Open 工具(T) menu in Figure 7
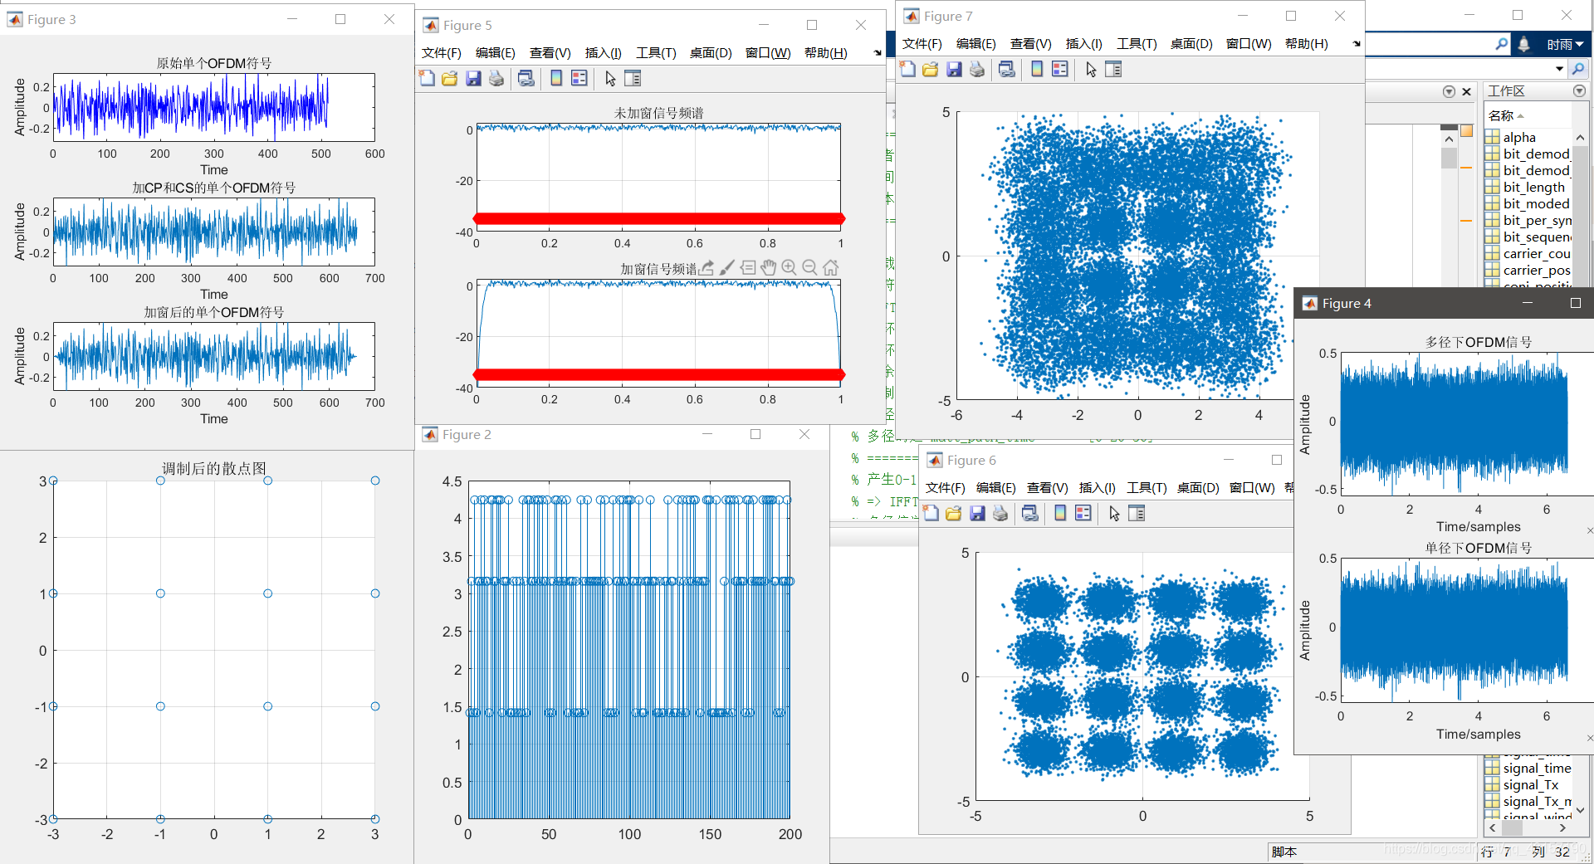Image resolution: width=1594 pixels, height=864 pixels. pos(1137,43)
